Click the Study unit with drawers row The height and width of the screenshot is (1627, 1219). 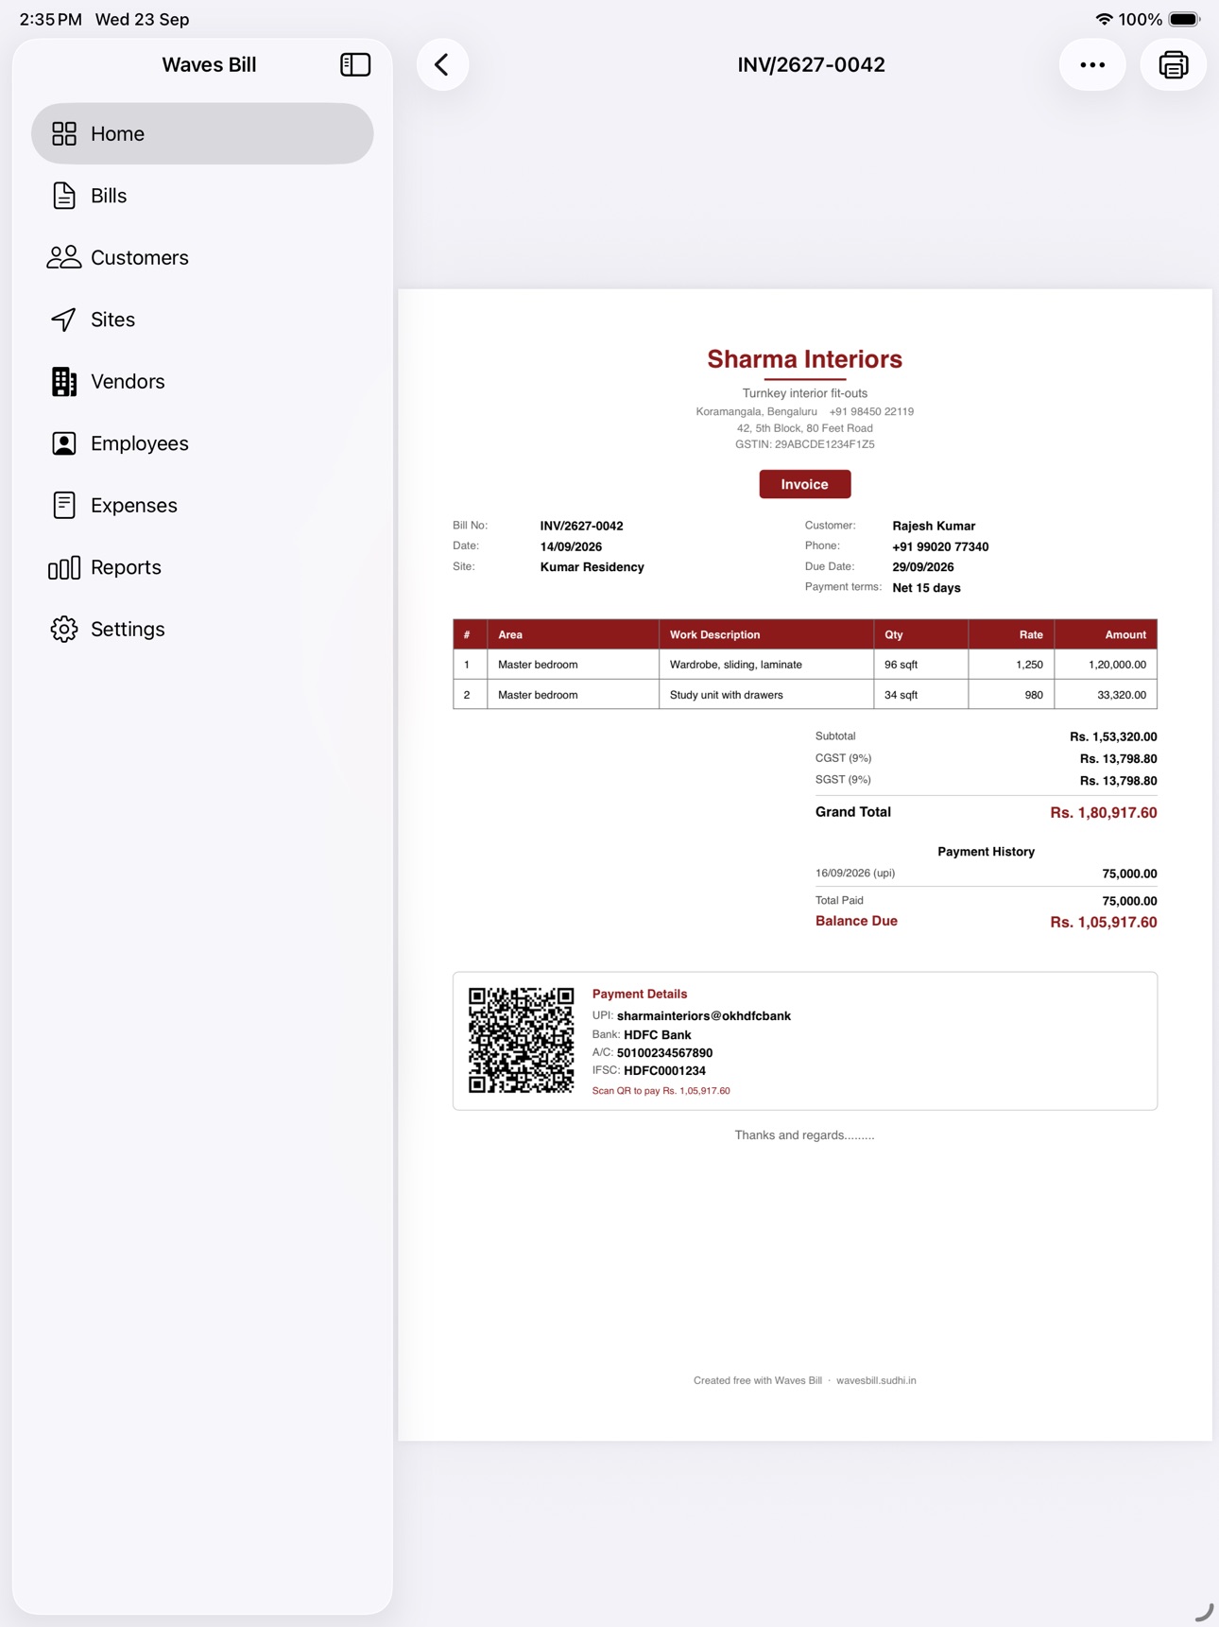(x=804, y=695)
